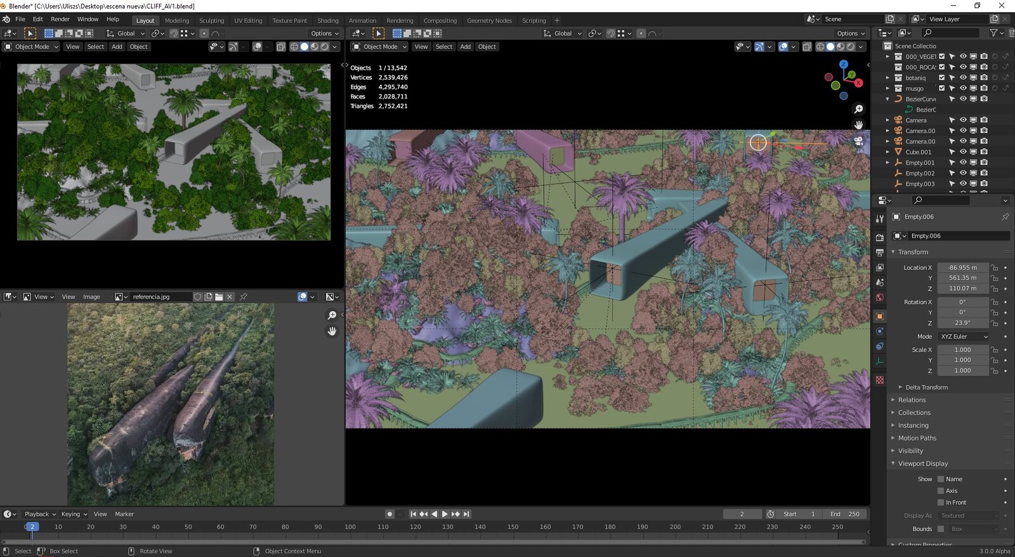Lock the Location X value

[995, 268]
